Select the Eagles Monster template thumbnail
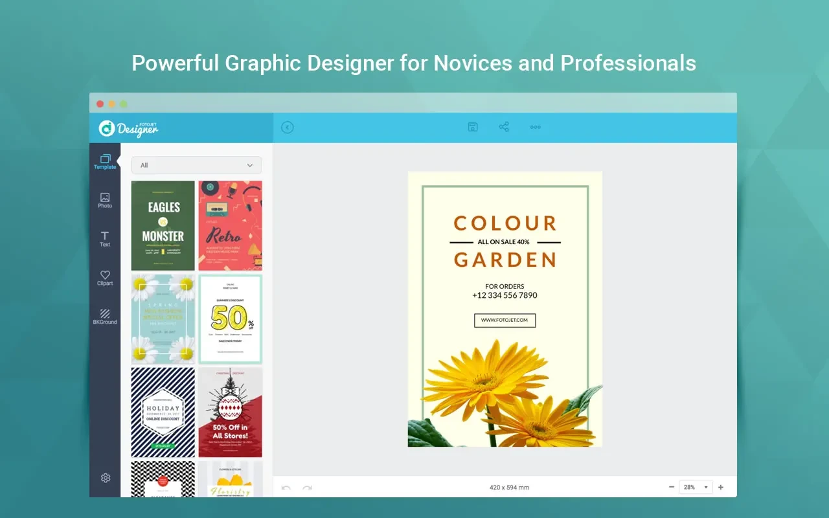Image resolution: width=829 pixels, height=518 pixels. (x=163, y=225)
